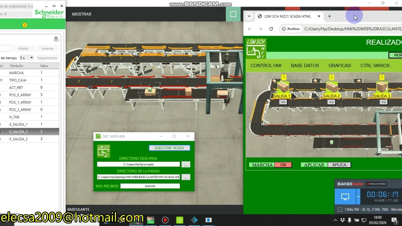Browse for the DIRECTORIO DE LA PAGINA folder
Viewport: 402px width, 226px height.
[x=186, y=177]
